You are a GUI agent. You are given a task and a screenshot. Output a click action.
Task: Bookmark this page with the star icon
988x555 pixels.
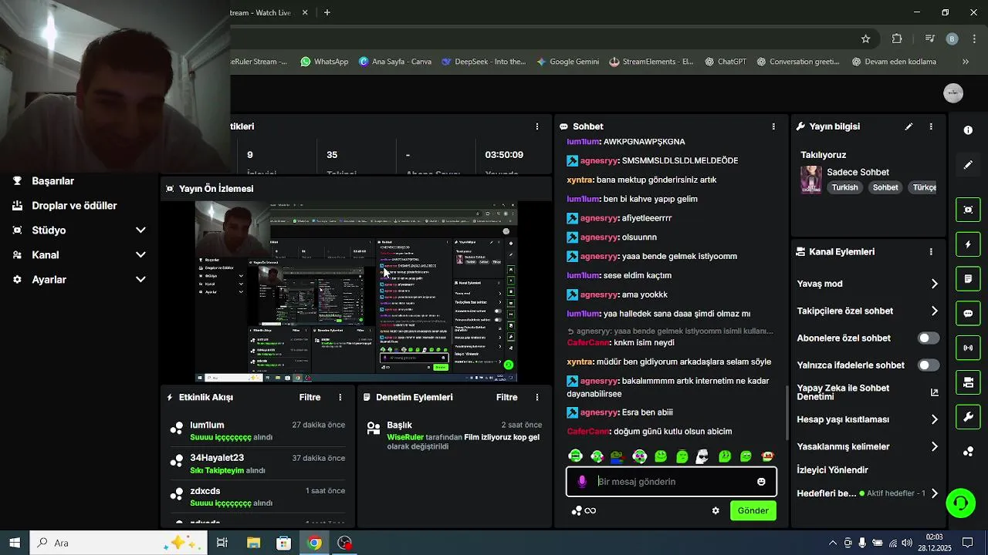[865, 39]
